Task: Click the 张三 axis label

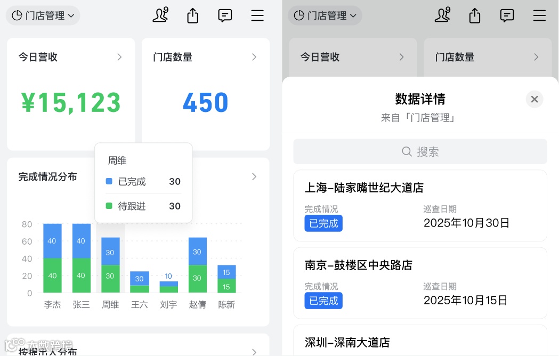Action: click(82, 304)
